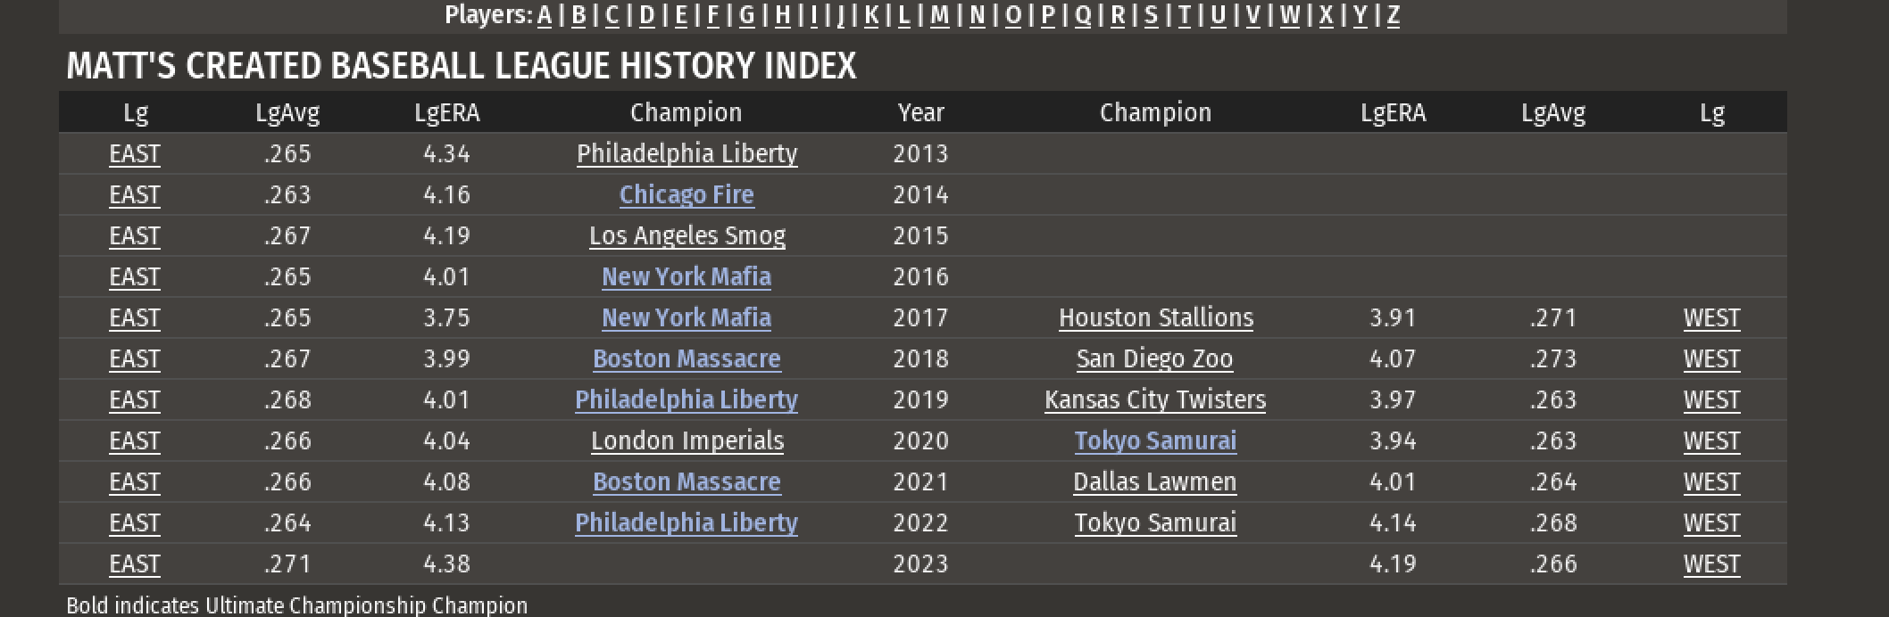Open the London Imperials team link
The width and height of the screenshot is (1889, 617).
click(x=687, y=441)
